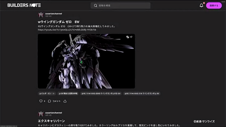Open post title エクスキャリバーン
Screen dimensions: 226x127
click(x=51, y=121)
